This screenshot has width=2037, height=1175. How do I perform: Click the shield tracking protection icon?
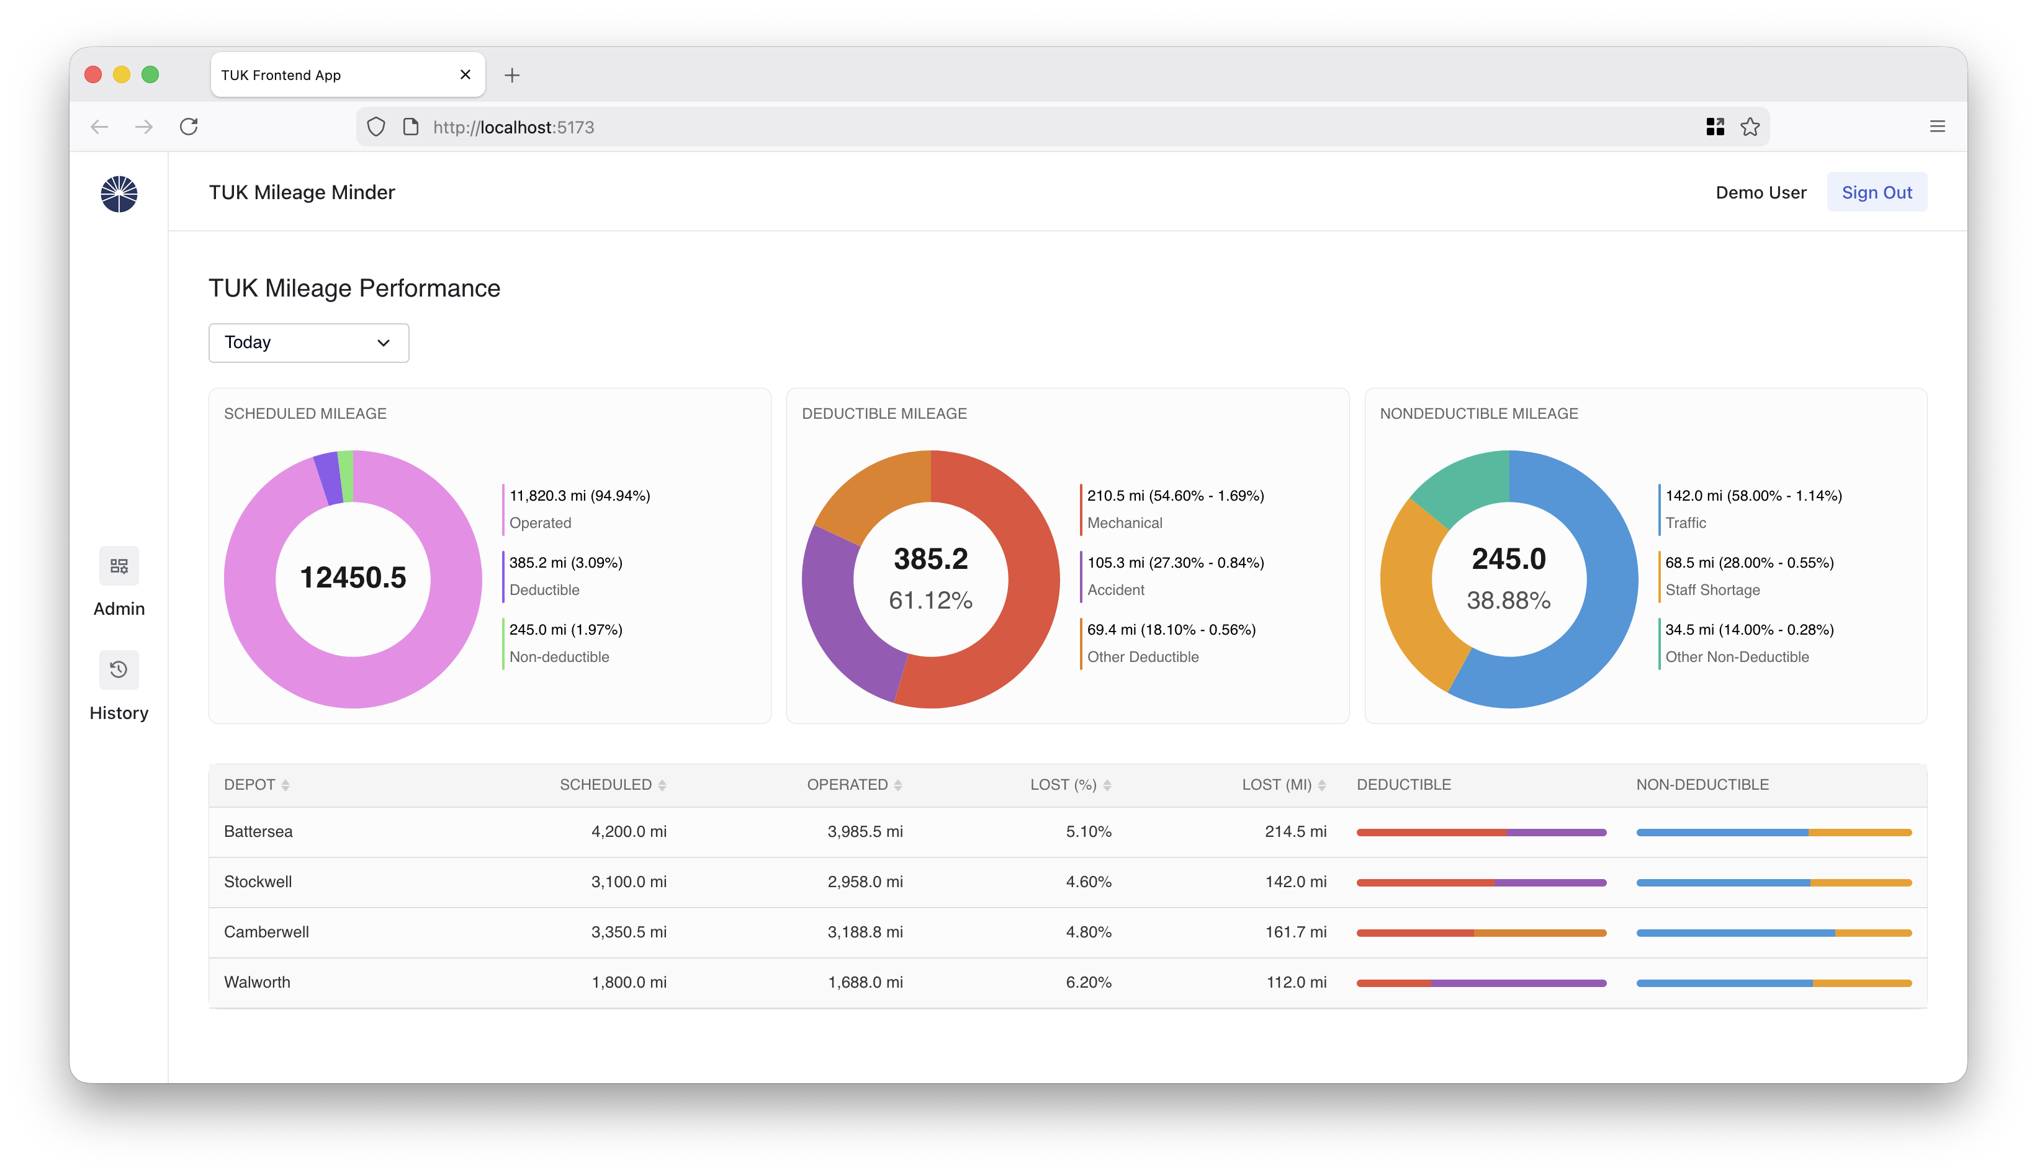[376, 127]
